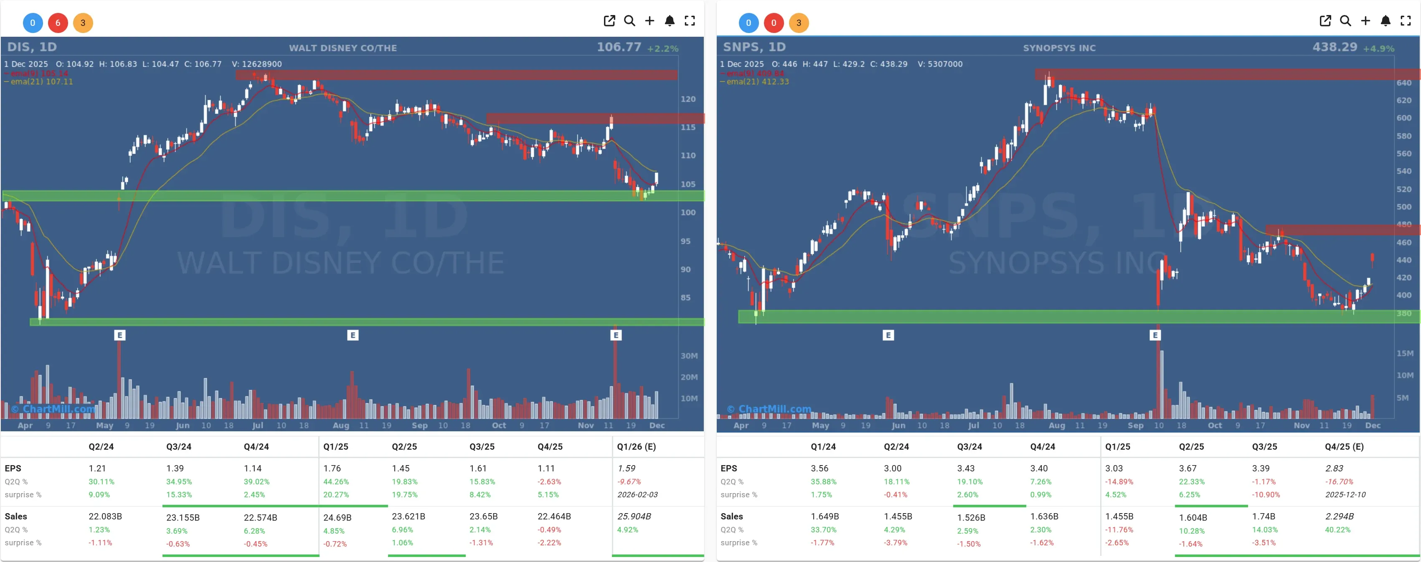The height and width of the screenshot is (562, 1421).
Task: Click SYNOPSYS INC header title
Action: coord(1059,48)
